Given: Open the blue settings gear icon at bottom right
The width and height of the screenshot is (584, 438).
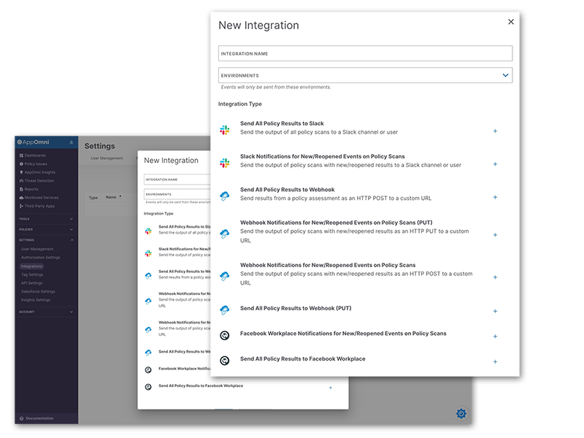Looking at the screenshot, I should click(461, 414).
